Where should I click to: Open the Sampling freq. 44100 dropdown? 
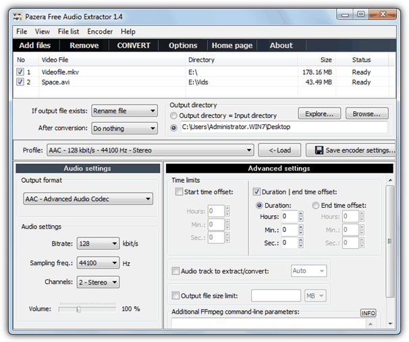pyautogui.click(x=98, y=263)
